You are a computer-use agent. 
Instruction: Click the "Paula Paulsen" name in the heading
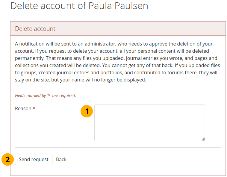tap(118, 6)
